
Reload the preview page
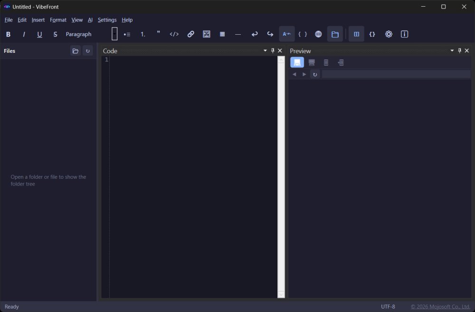click(315, 74)
